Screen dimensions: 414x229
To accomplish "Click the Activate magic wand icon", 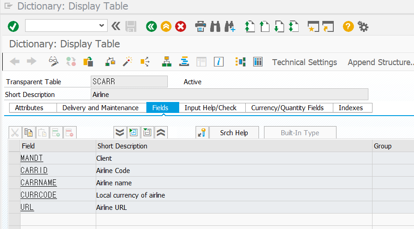I will (x=127, y=61).
